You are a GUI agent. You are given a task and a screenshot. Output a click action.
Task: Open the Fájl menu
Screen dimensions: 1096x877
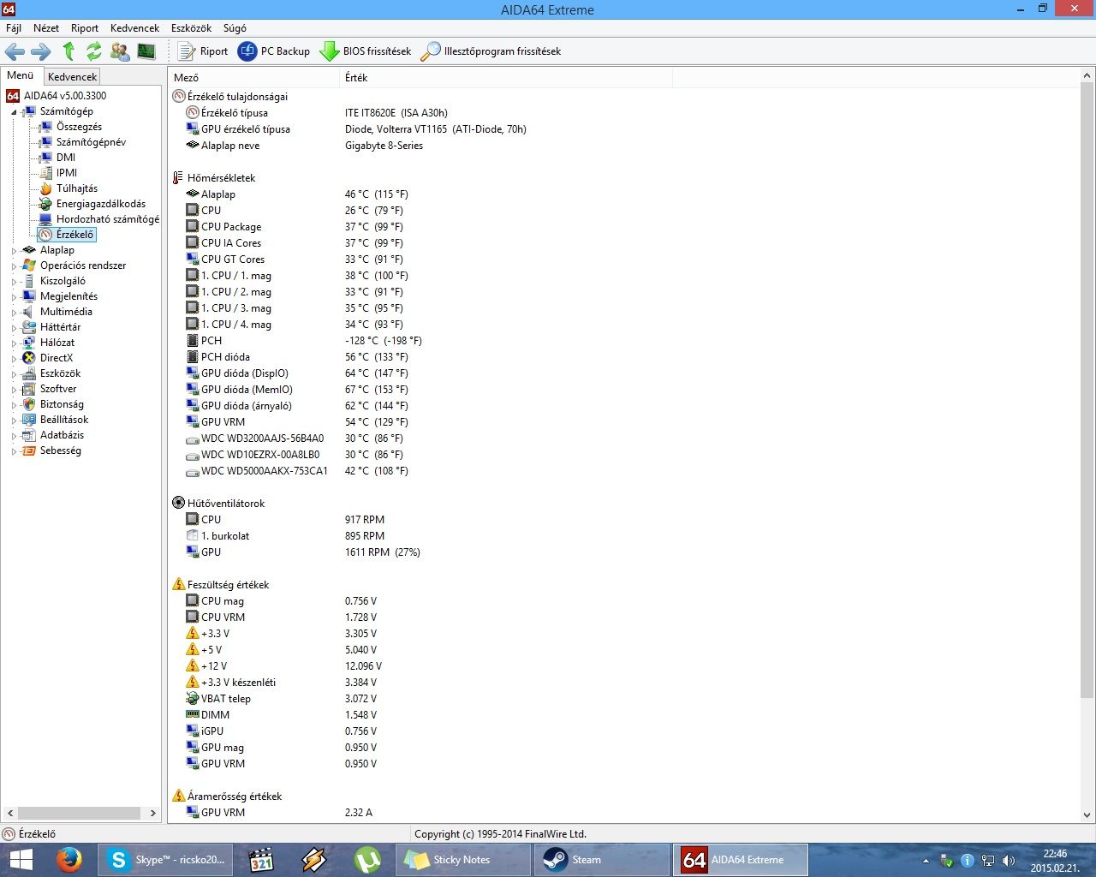tap(14, 28)
